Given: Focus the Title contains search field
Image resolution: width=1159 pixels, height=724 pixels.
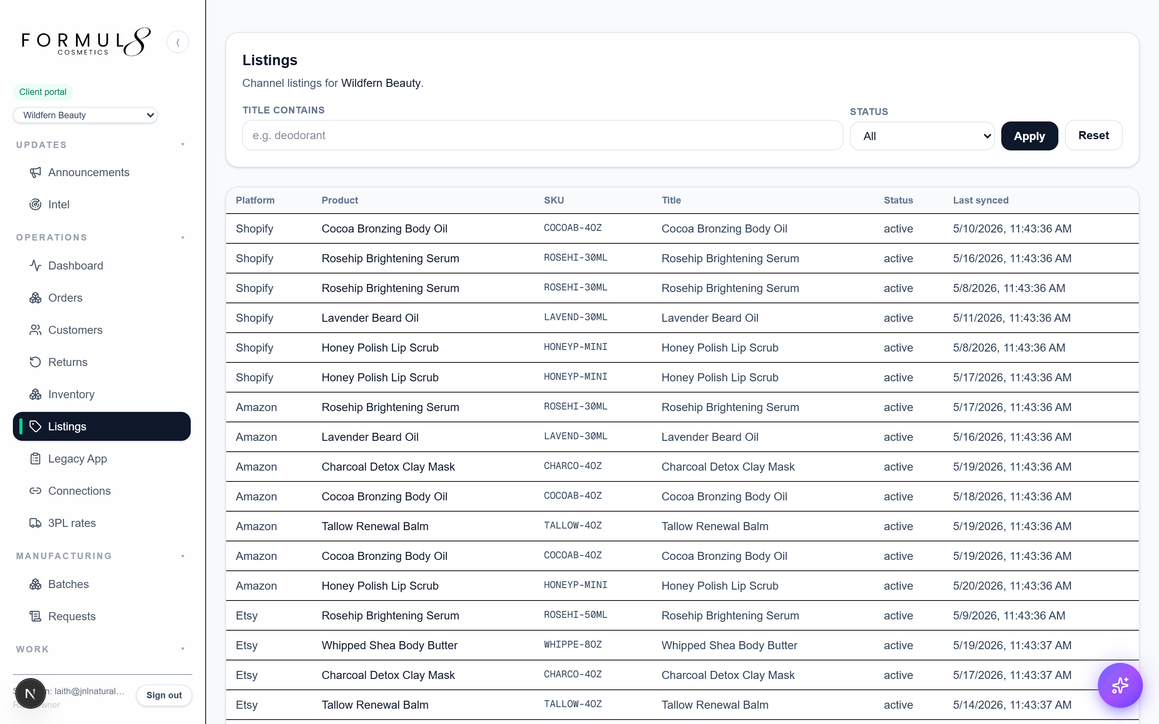Looking at the screenshot, I should click(x=542, y=136).
